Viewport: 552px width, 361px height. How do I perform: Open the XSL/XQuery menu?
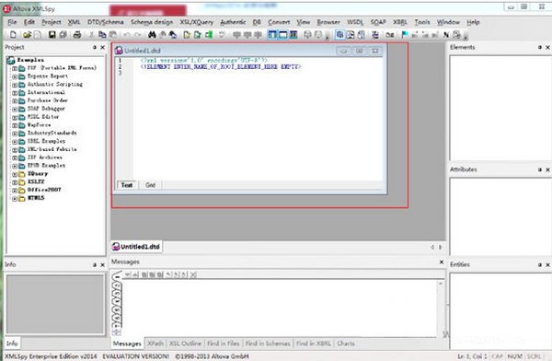197,22
